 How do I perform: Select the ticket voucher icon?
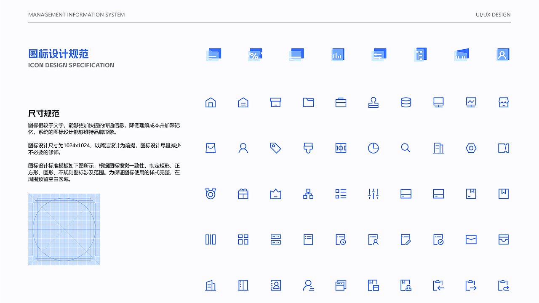pos(504,148)
